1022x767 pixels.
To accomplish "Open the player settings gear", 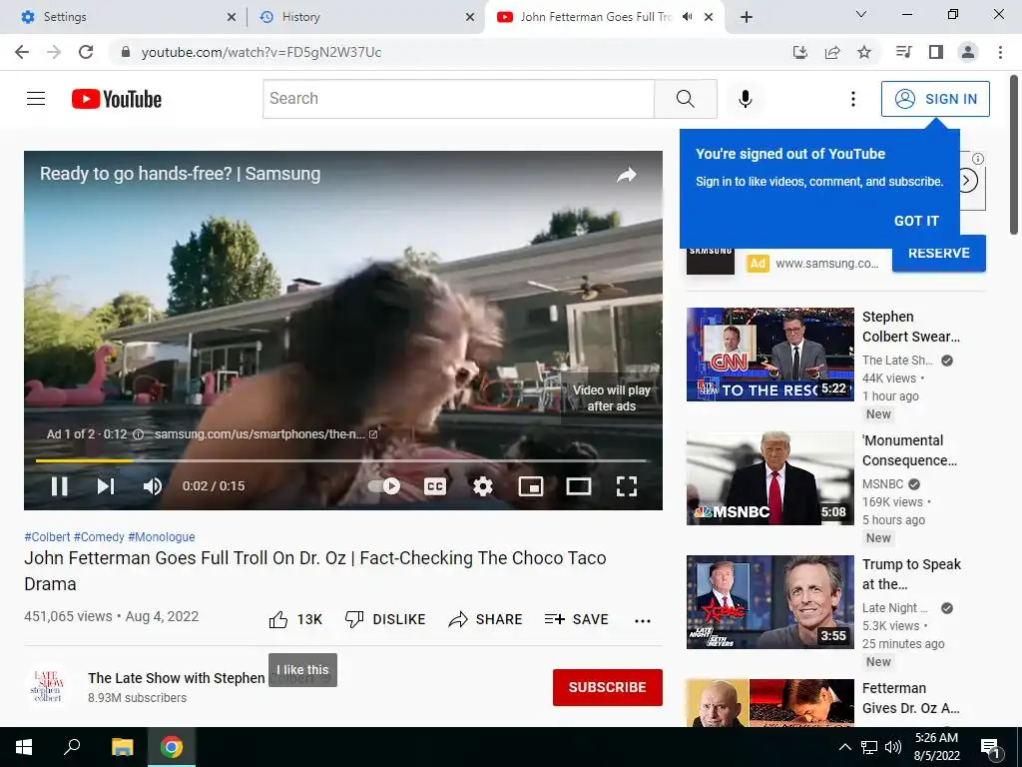I will [482, 486].
